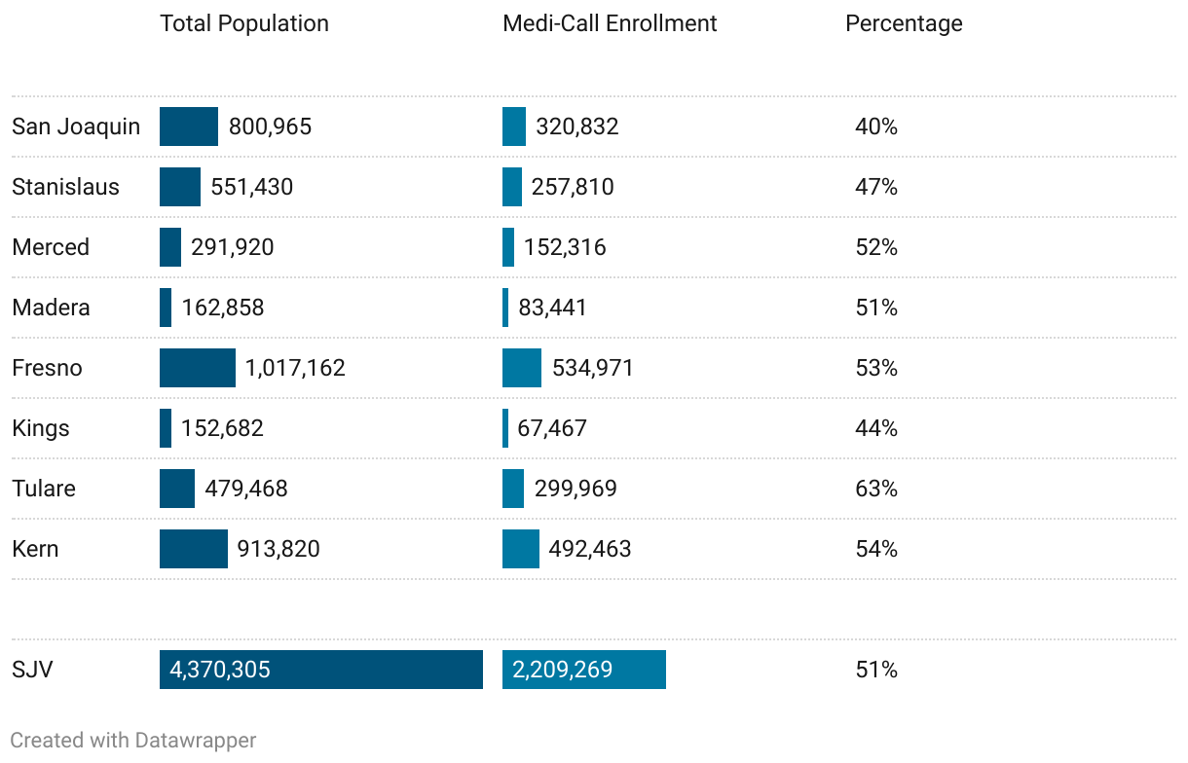
Task: Click the 152,316 enrollment value
Action: click(x=565, y=247)
